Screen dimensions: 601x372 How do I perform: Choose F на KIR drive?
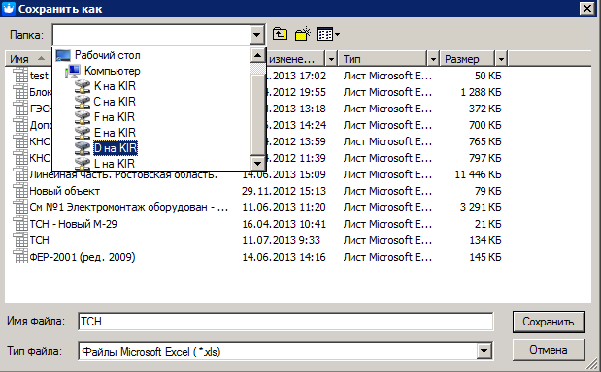[x=115, y=117]
